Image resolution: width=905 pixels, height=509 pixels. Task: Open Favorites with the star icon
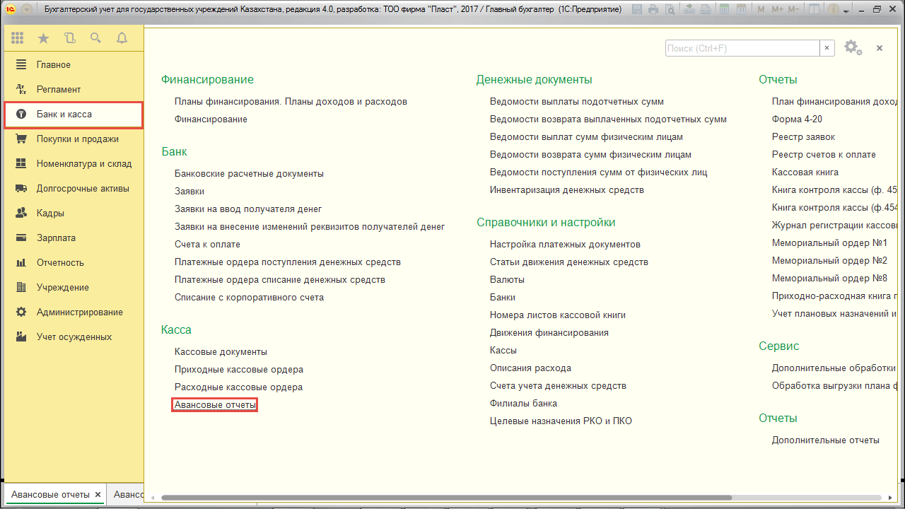(x=43, y=38)
